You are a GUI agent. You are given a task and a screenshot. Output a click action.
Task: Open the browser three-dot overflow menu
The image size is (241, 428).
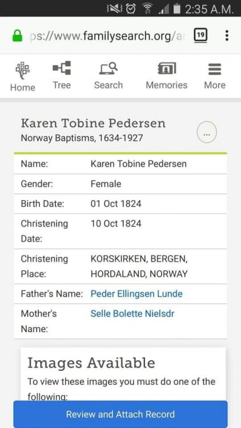(227, 35)
